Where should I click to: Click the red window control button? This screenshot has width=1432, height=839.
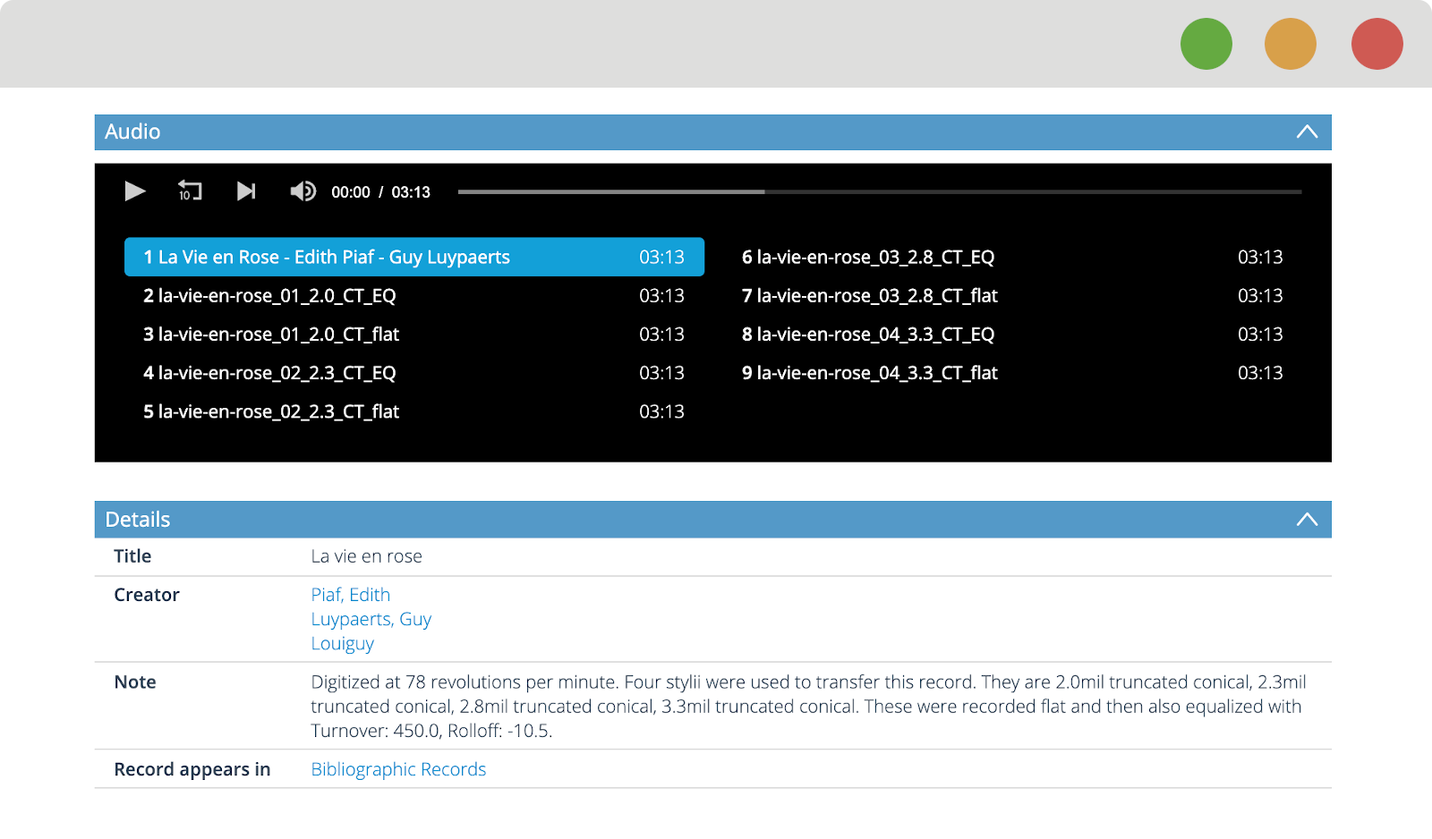(1377, 44)
